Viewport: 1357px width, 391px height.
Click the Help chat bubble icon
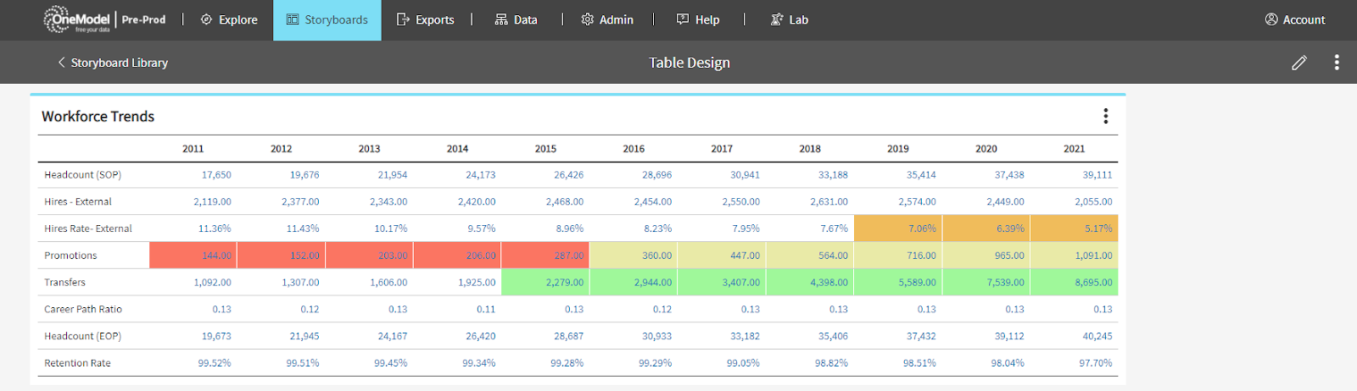click(683, 19)
